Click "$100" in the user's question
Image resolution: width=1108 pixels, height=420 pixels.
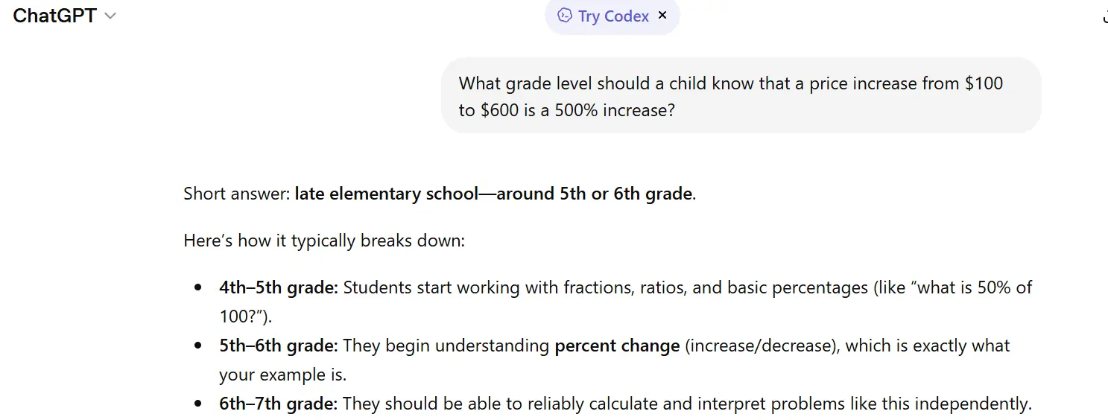coord(984,83)
